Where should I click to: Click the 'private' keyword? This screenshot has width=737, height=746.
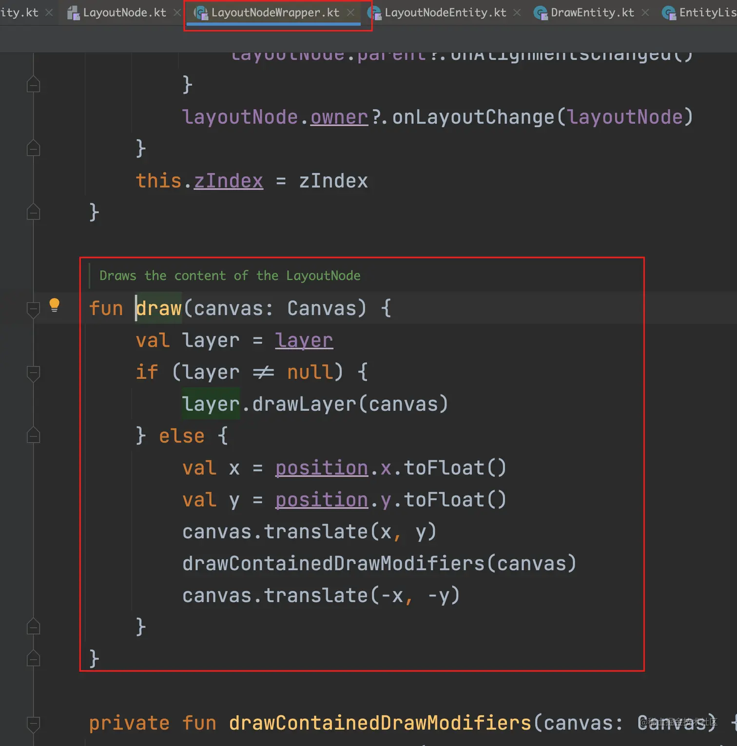129,723
